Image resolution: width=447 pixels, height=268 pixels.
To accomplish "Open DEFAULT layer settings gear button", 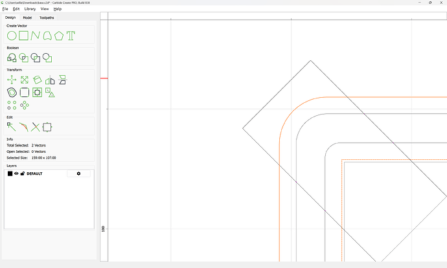I will point(78,173).
